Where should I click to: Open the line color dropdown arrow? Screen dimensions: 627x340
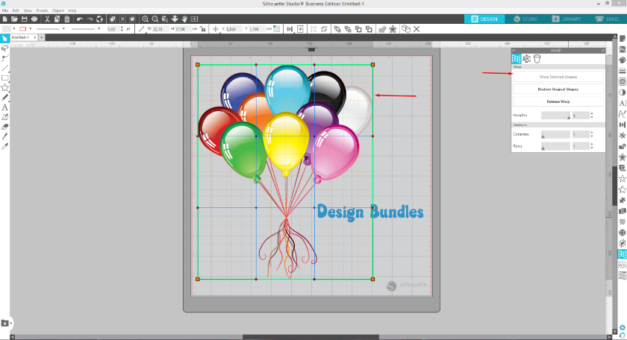click(30, 29)
